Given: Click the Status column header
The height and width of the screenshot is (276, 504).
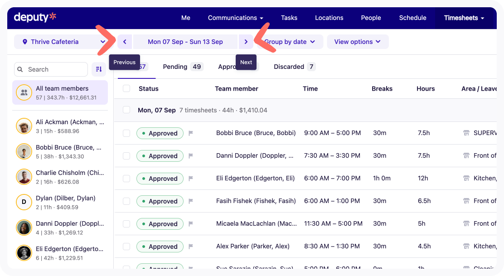Looking at the screenshot, I should click(x=149, y=89).
